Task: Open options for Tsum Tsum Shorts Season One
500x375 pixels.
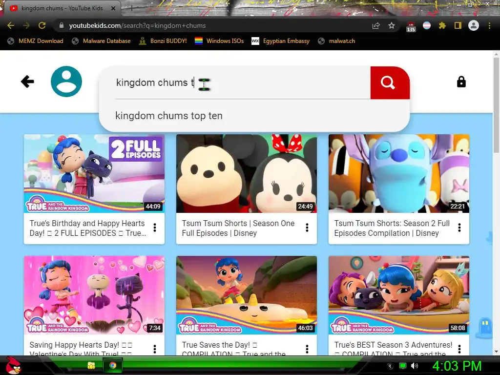Action: click(x=307, y=228)
